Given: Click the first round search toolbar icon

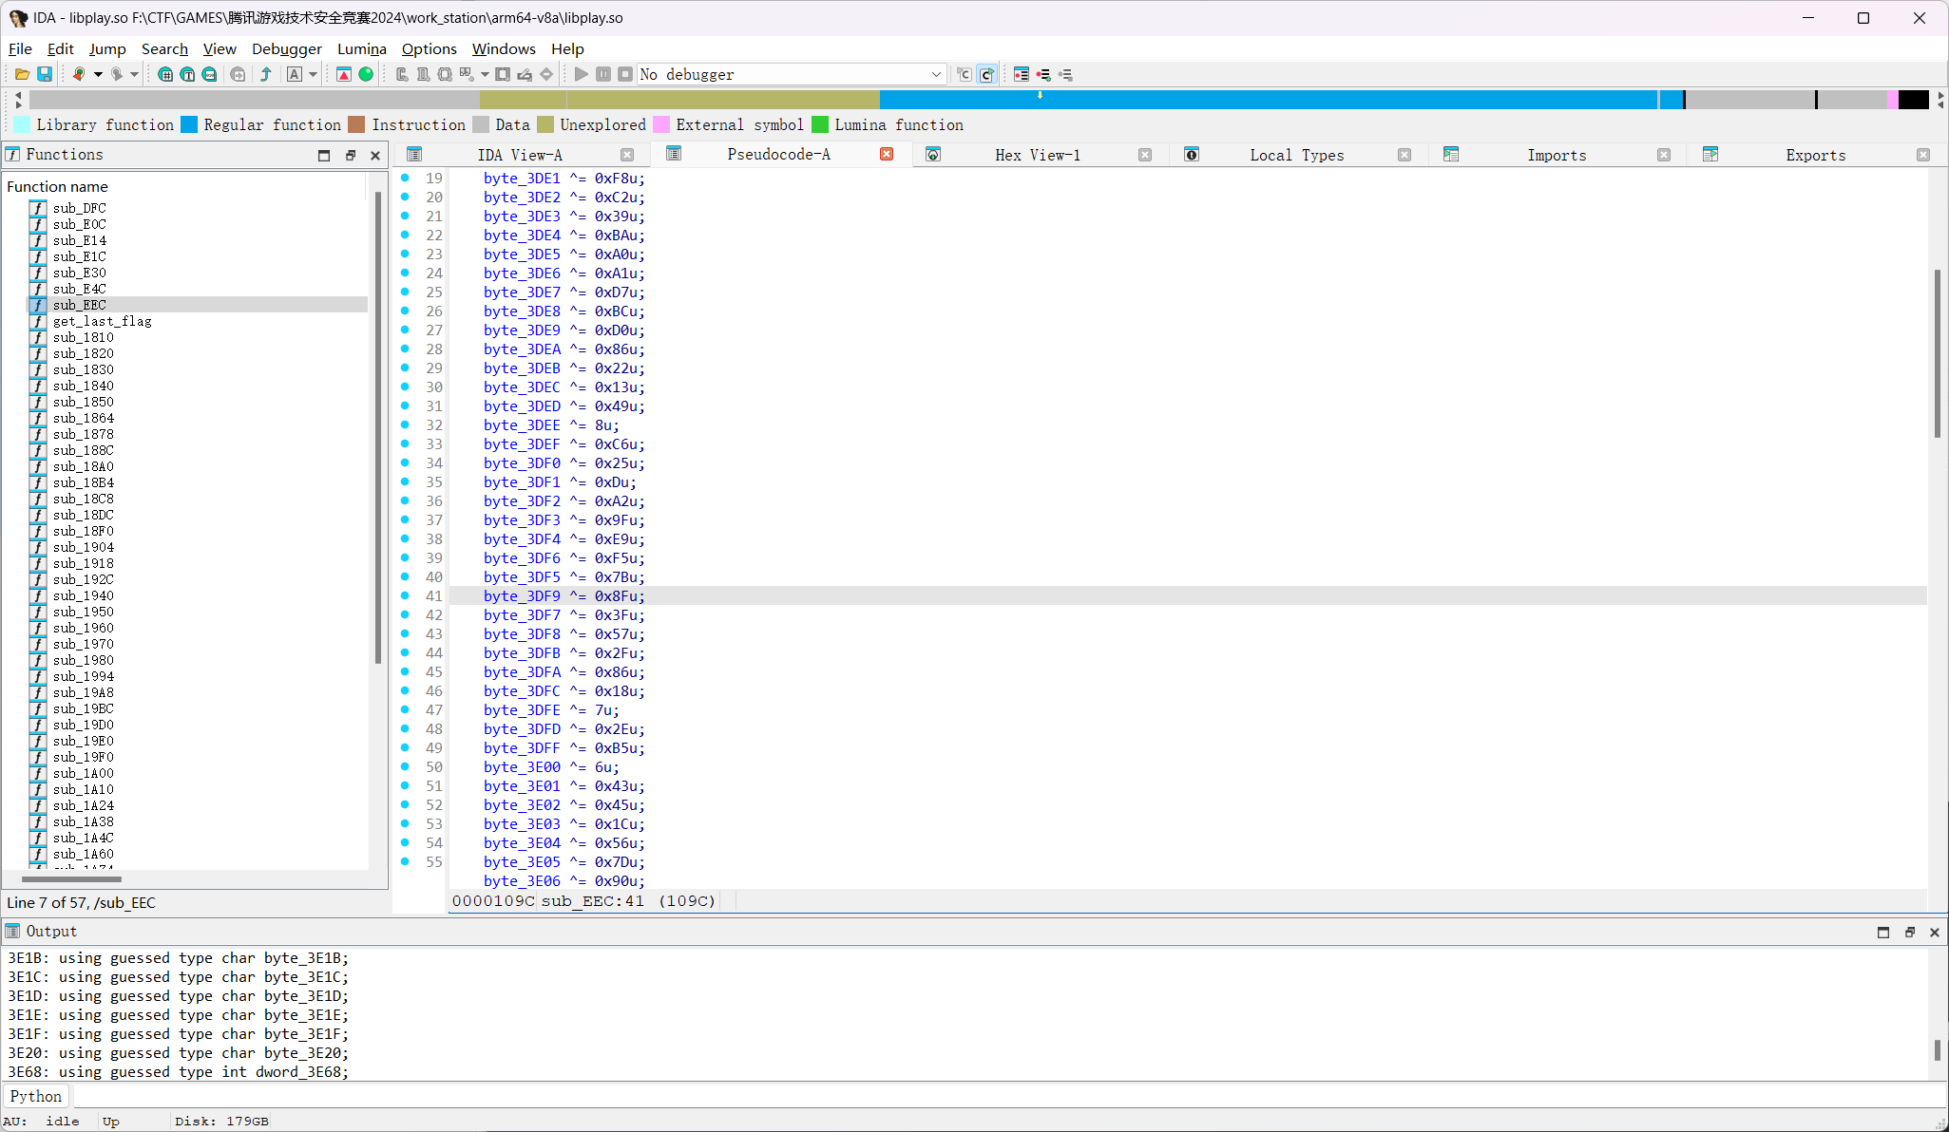Looking at the screenshot, I should pos(165,74).
